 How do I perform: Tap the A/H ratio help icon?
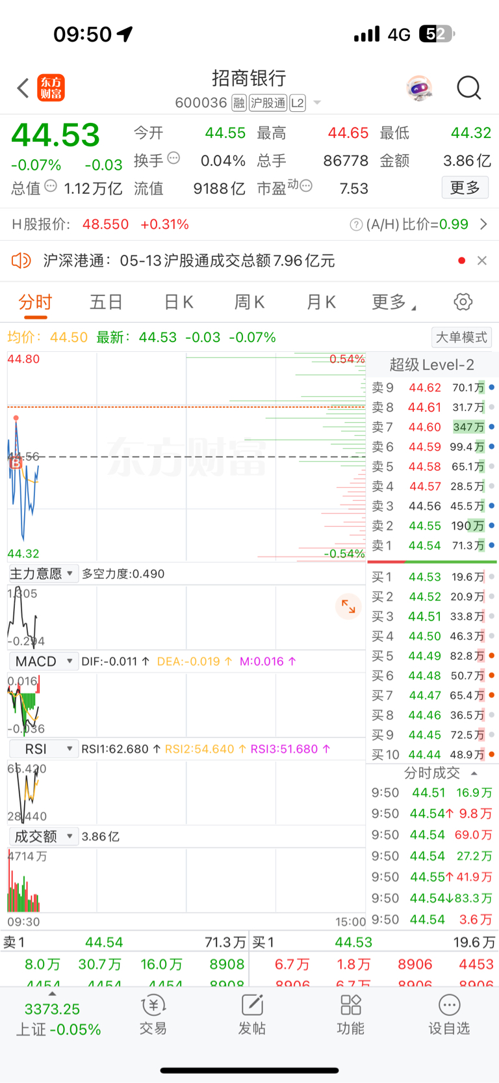(356, 224)
